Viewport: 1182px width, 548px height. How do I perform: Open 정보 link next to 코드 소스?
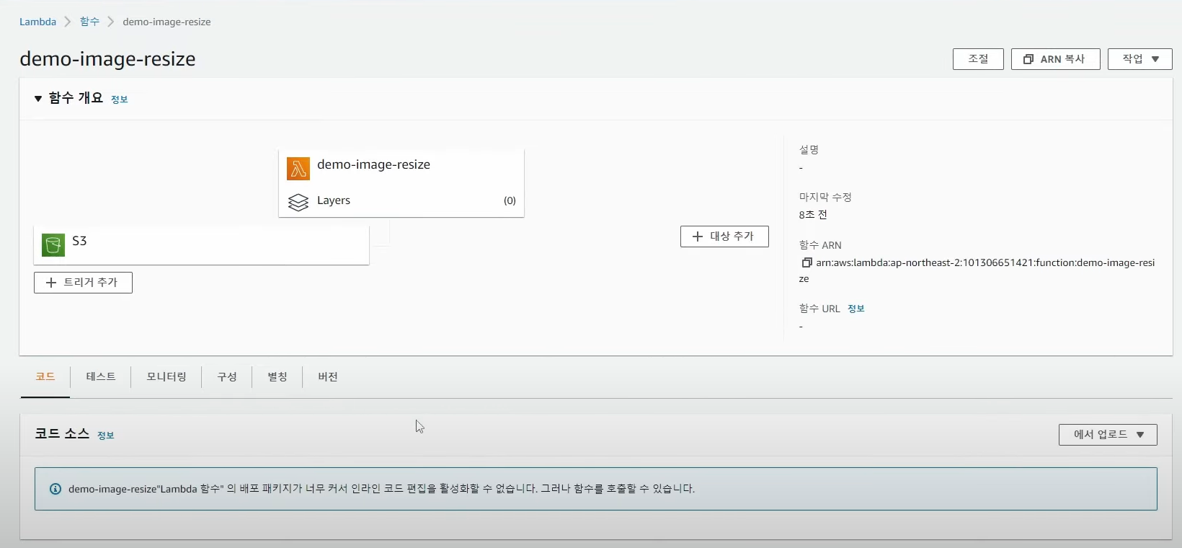(x=106, y=436)
